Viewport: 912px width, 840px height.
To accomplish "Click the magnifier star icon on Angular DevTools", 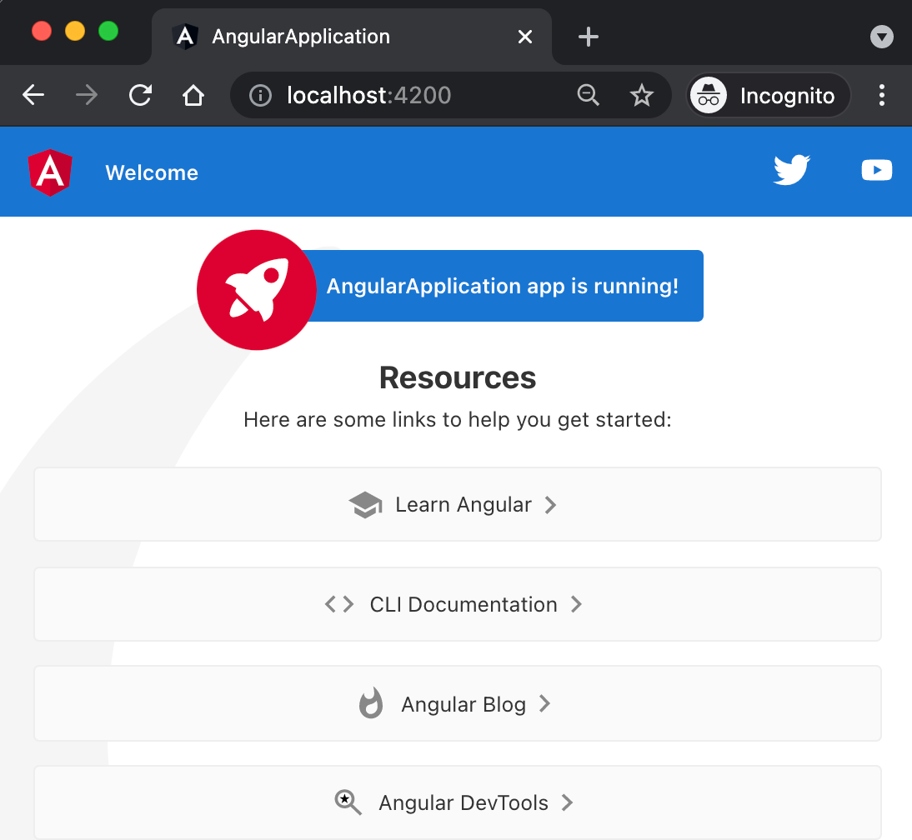I will point(348,802).
